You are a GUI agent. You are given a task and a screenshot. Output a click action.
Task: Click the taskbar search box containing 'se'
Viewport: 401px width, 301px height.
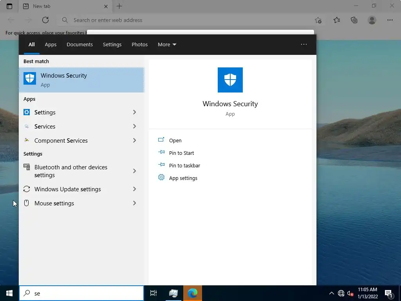(81, 293)
